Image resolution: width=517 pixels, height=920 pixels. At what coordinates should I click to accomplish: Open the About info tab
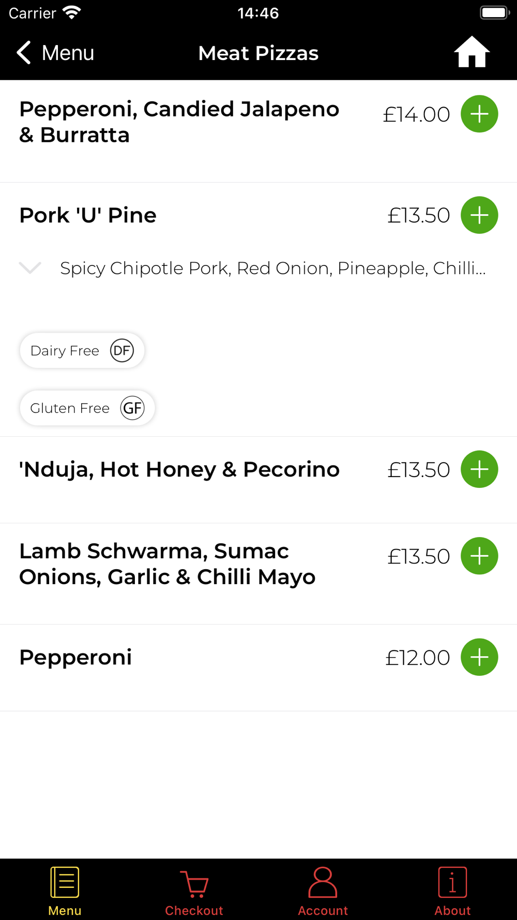(x=452, y=891)
